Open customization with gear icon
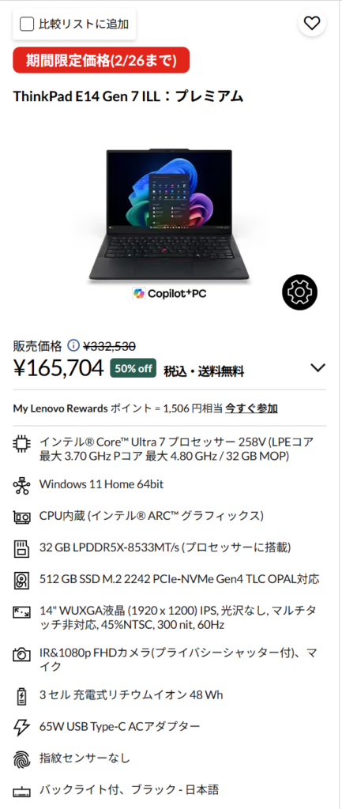The image size is (342, 809). [299, 292]
